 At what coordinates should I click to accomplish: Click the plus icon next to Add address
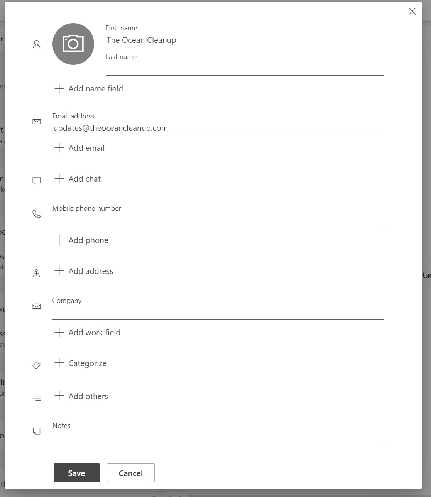point(59,271)
